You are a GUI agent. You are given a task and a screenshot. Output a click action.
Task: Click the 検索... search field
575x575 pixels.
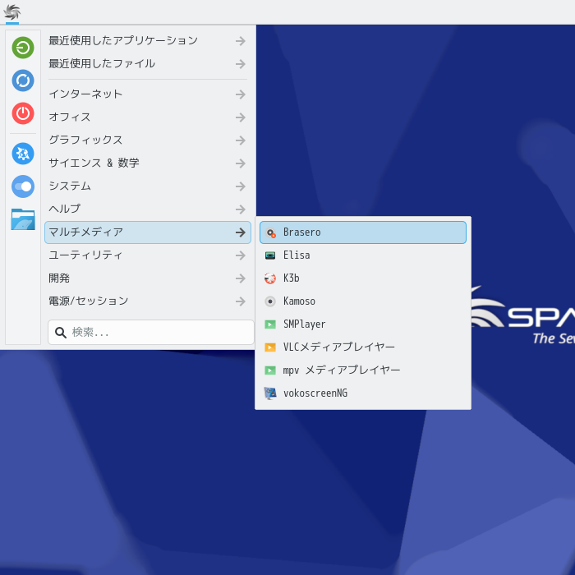[x=151, y=333]
